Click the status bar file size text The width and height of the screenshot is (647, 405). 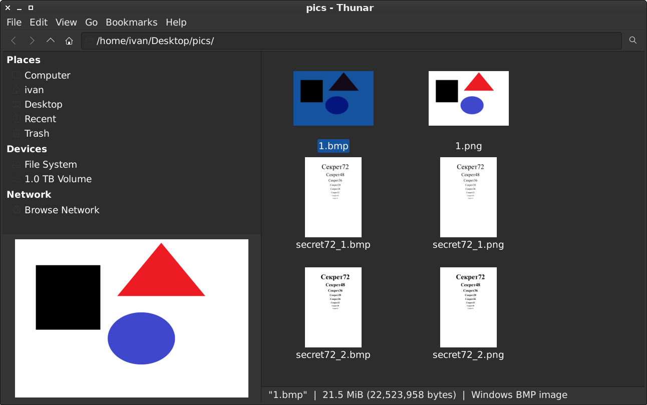(390, 395)
